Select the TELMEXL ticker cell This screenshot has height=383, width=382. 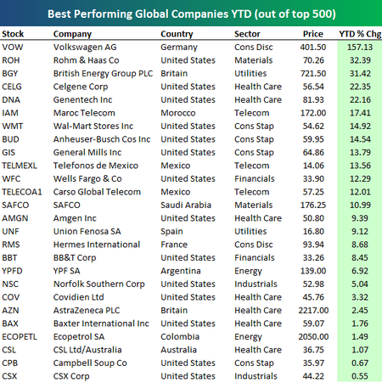[20, 166]
